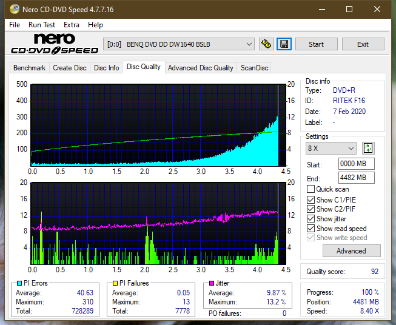This screenshot has height=325, width=396.
Task: Open the Help menu
Action: [x=95, y=25]
